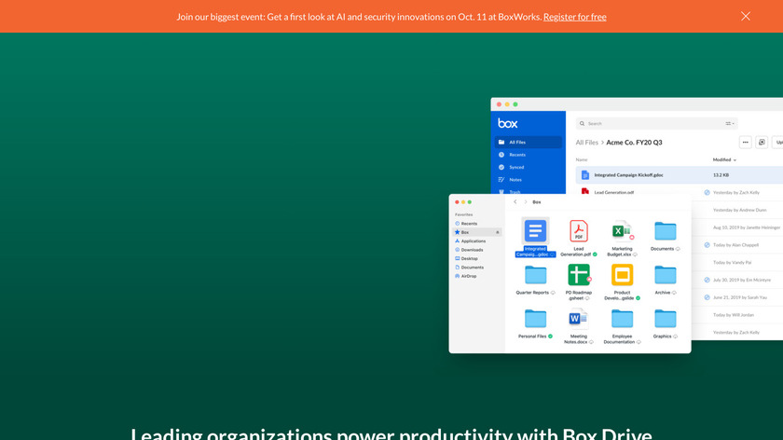Open the Personal Files folder
The width and height of the screenshot is (783, 440).
(535, 319)
